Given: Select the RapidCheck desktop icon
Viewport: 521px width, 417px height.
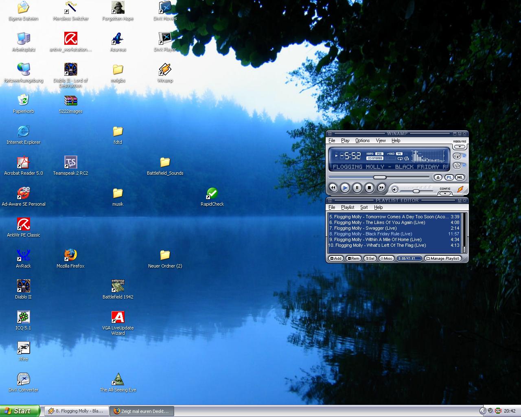Looking at the screenshot, I should pos(212,197).
